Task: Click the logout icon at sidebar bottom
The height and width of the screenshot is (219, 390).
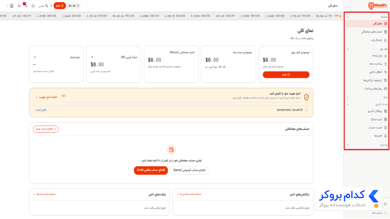Action: tap(386, 204)
